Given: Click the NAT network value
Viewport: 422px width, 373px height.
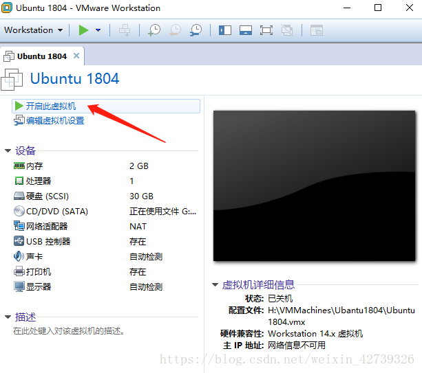Looking at the screenshot, I should pyautogui.click(x=138, y=227).
